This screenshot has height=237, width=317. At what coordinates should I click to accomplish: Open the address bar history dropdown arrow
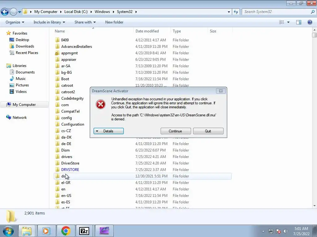pos(229,12)
